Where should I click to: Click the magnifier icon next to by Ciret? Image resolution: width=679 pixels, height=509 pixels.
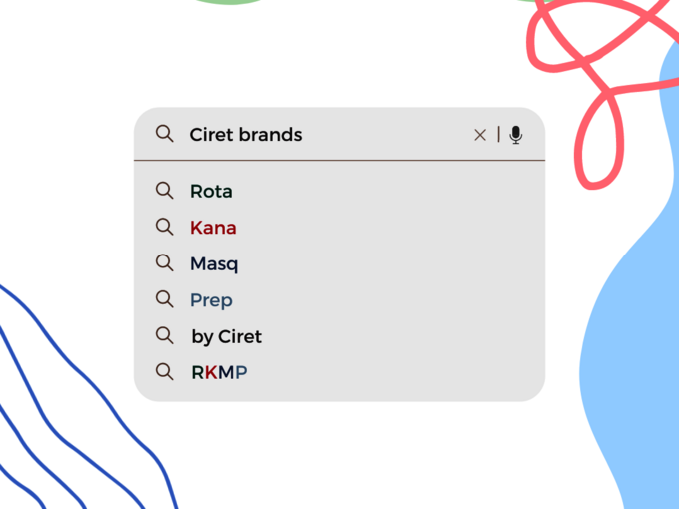click(x=165, y=336)
